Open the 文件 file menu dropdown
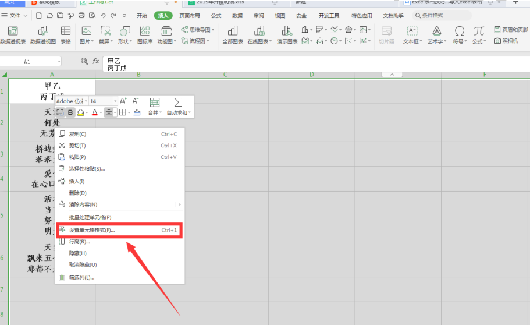 (x=15, y=16)
